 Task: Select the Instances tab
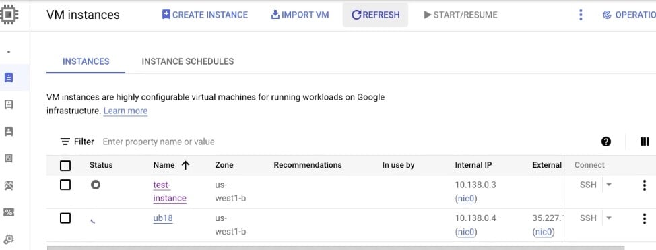click(x=86, y=61)
